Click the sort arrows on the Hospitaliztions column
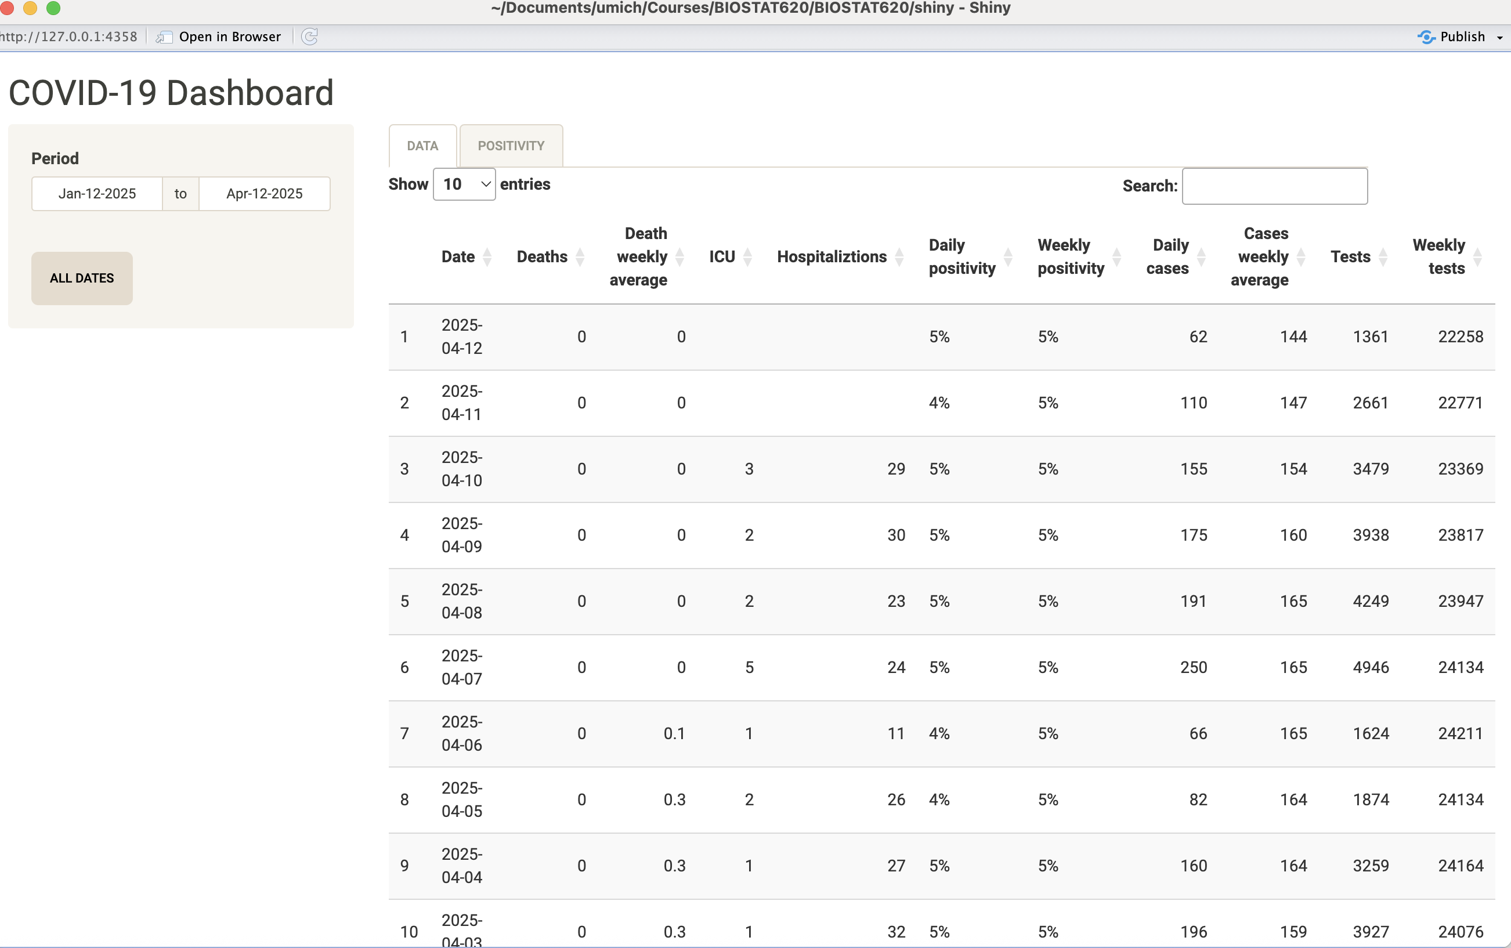 click(899, 257)
